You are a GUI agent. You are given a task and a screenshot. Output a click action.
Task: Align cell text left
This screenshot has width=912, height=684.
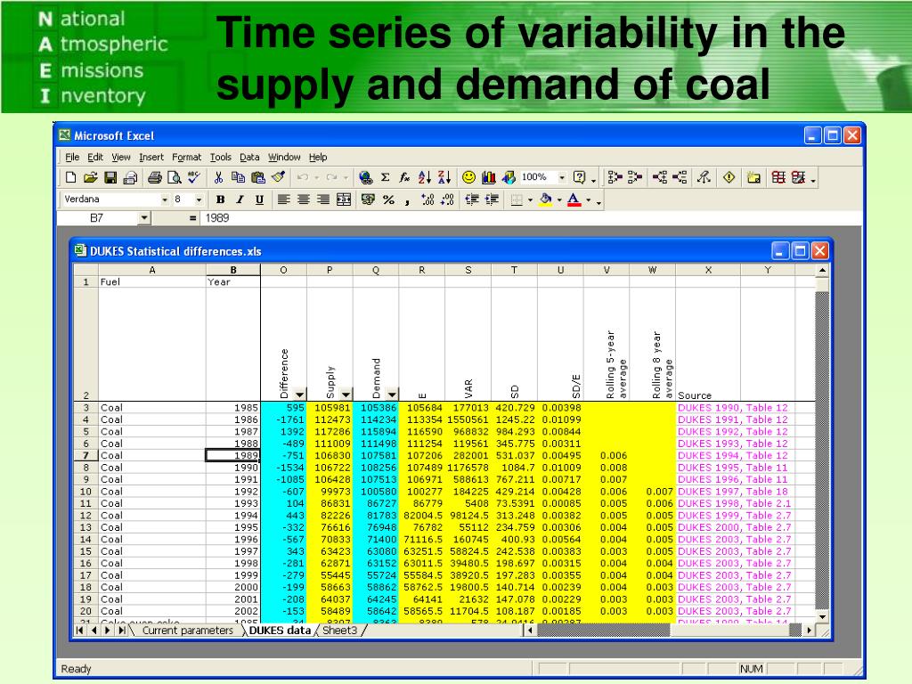(x=283, y=199)
